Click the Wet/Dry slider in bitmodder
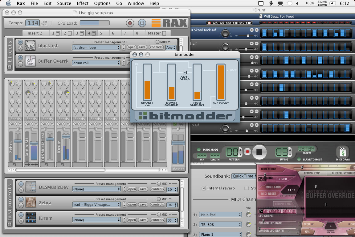 [x=221, y=82]
